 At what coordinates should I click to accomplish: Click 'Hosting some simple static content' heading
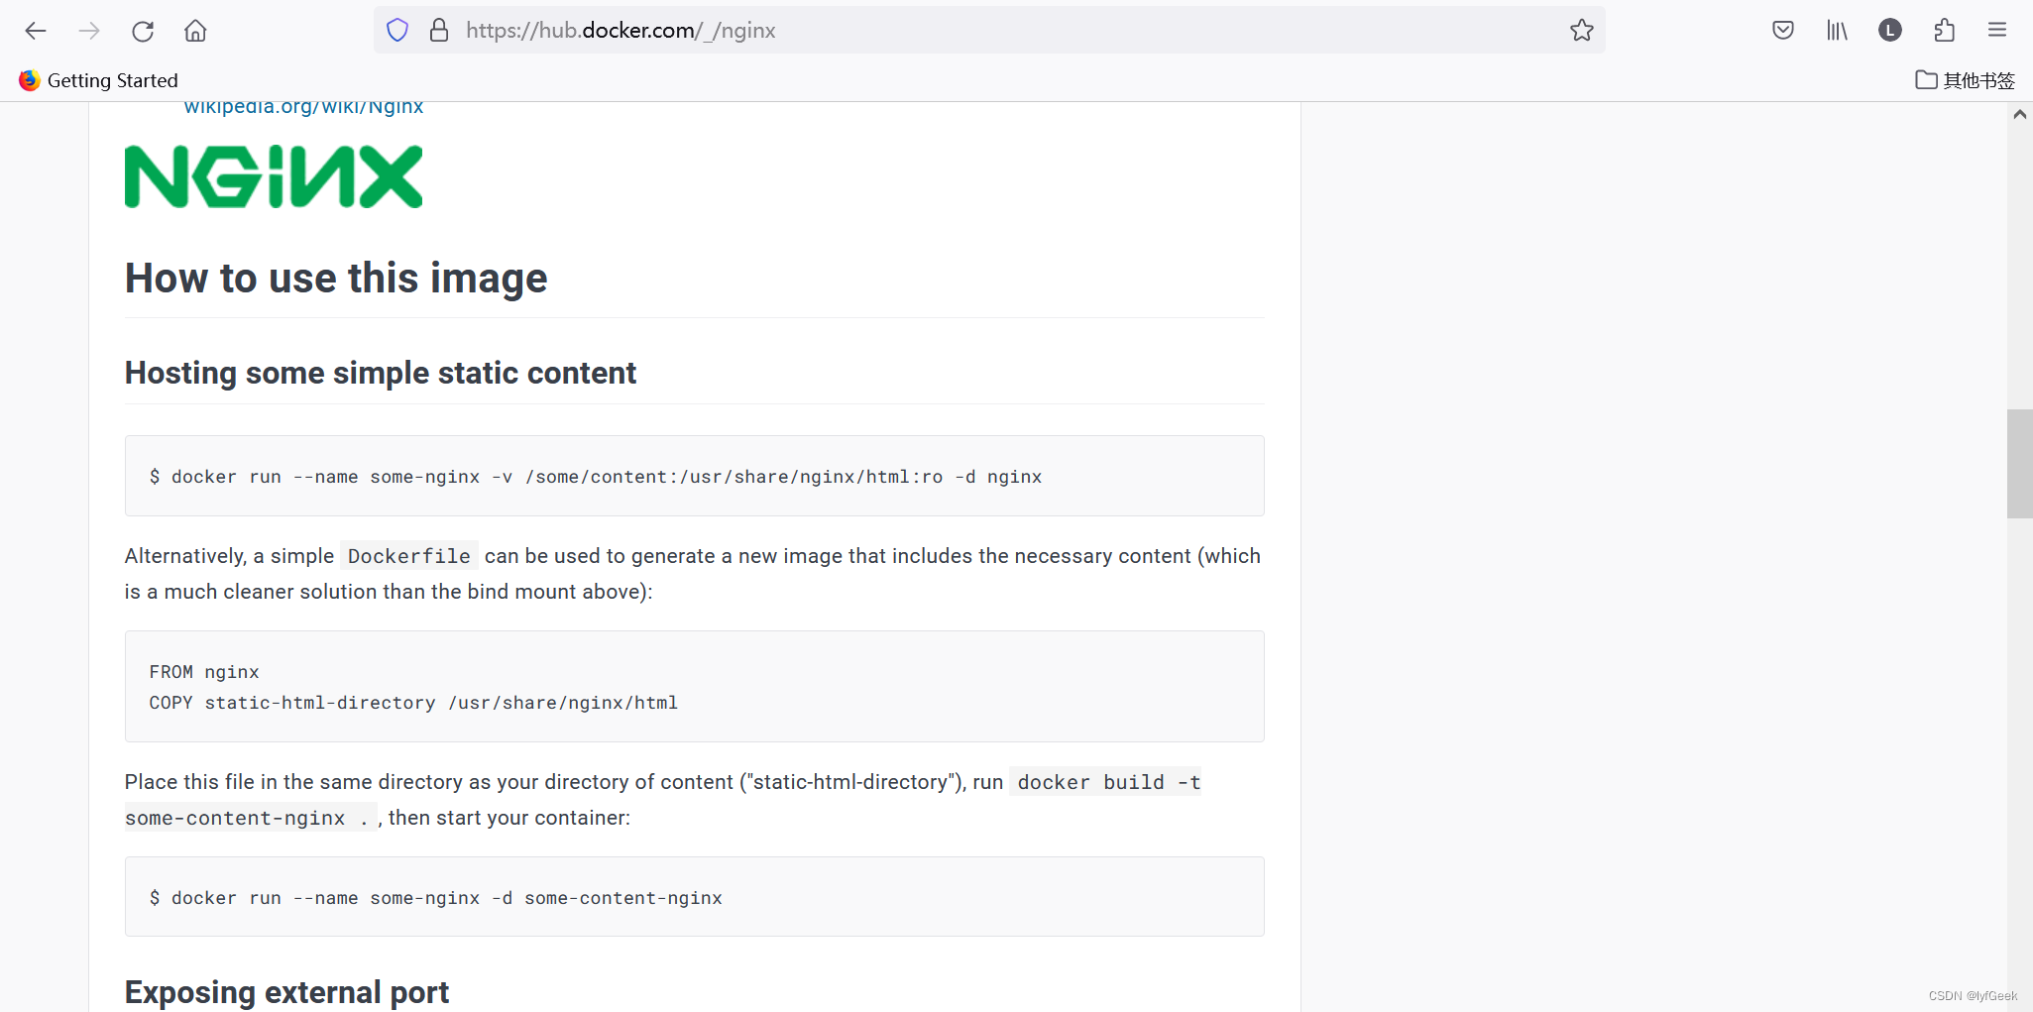point(381,373)
